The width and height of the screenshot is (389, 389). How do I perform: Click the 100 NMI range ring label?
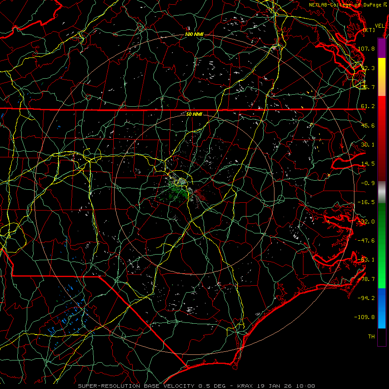click(x=194, y=34)
